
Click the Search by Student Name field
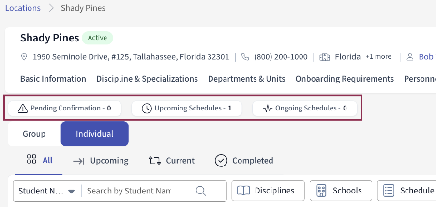click(x=138, y=191)
